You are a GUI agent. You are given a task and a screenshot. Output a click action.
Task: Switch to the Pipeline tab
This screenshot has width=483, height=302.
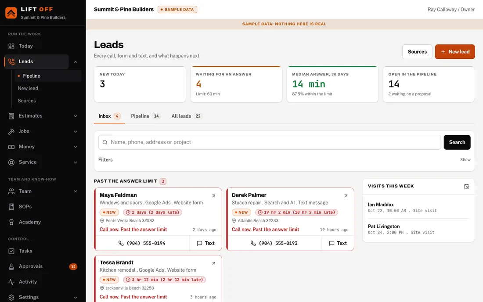tap(145, 116)
